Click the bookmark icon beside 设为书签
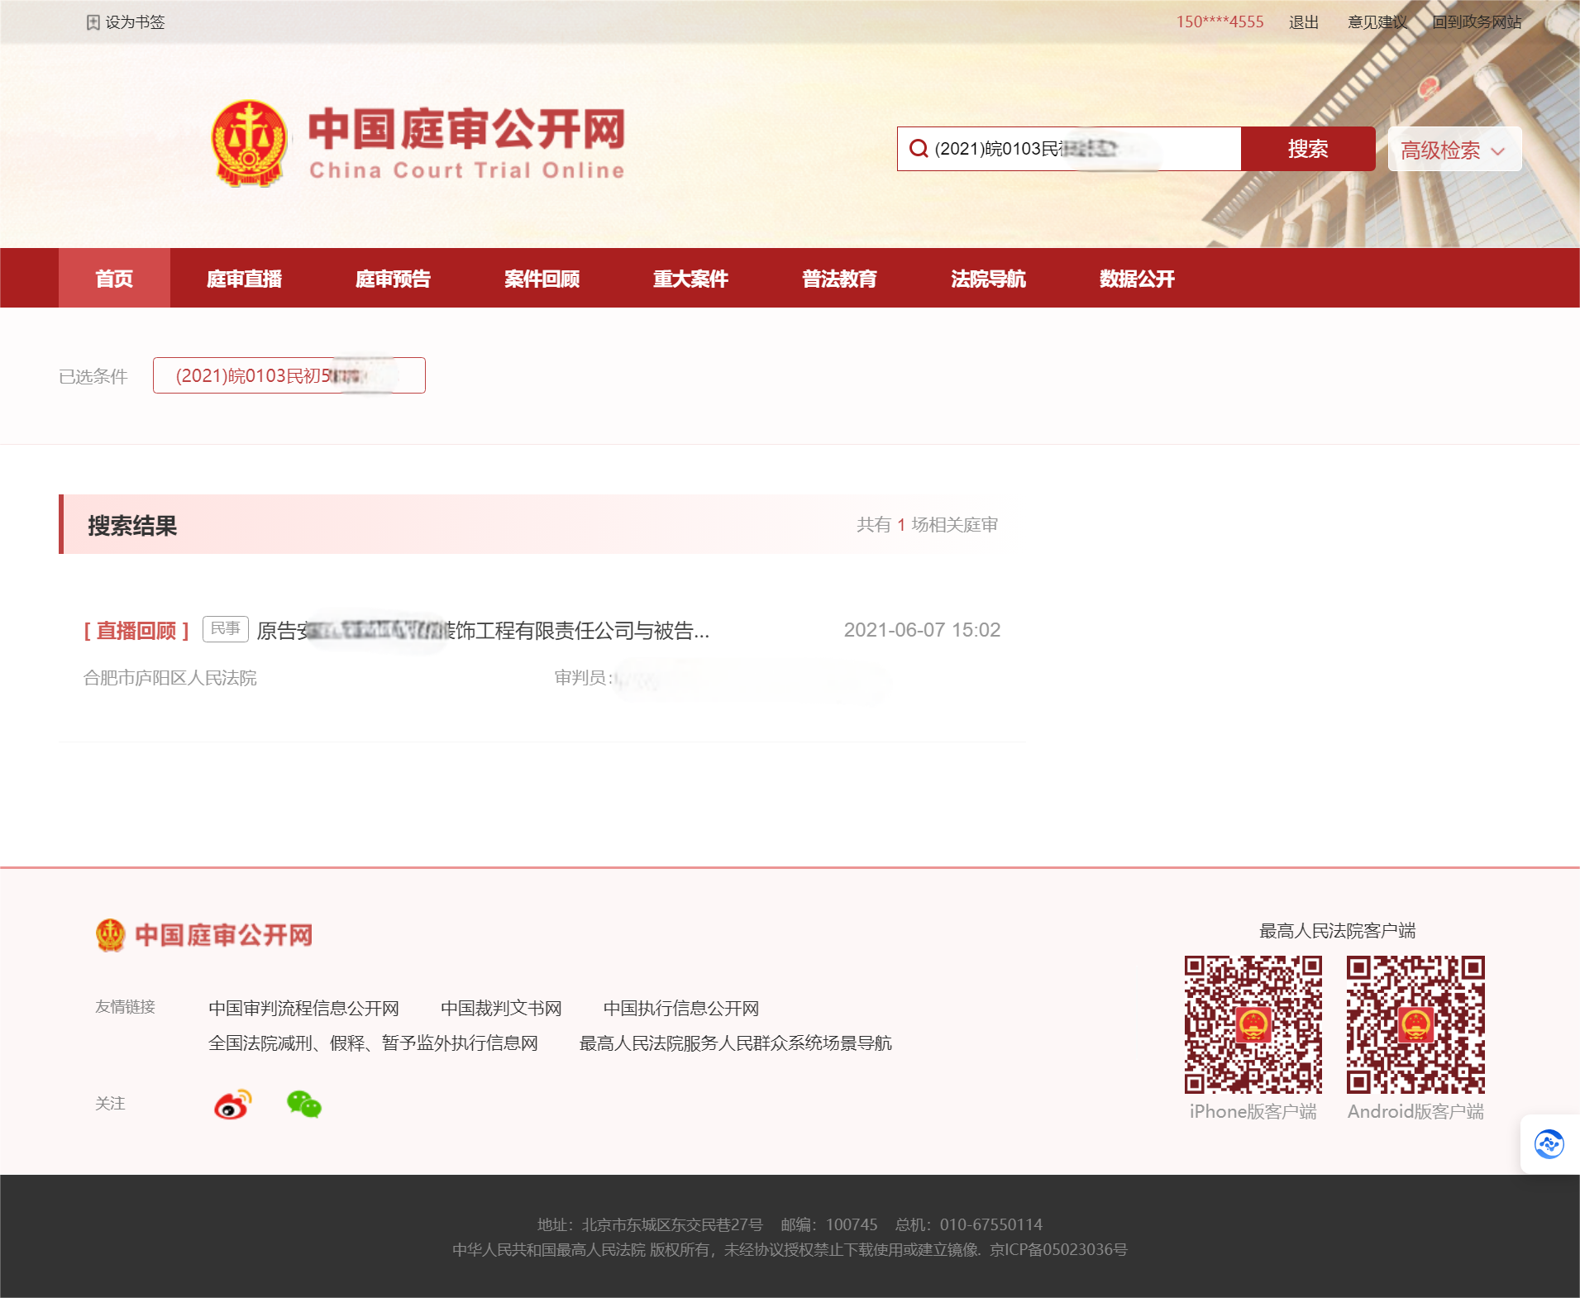This screenshot has width=1580, height=1298. (x=93, y=22)
